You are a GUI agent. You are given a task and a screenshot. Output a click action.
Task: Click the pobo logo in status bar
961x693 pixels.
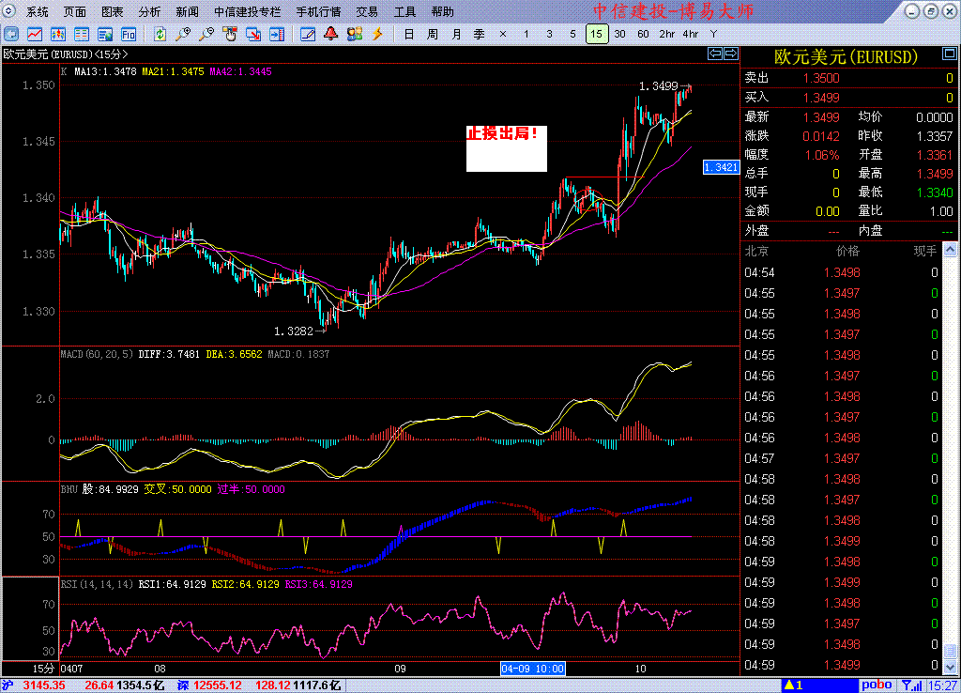[877, 685]
